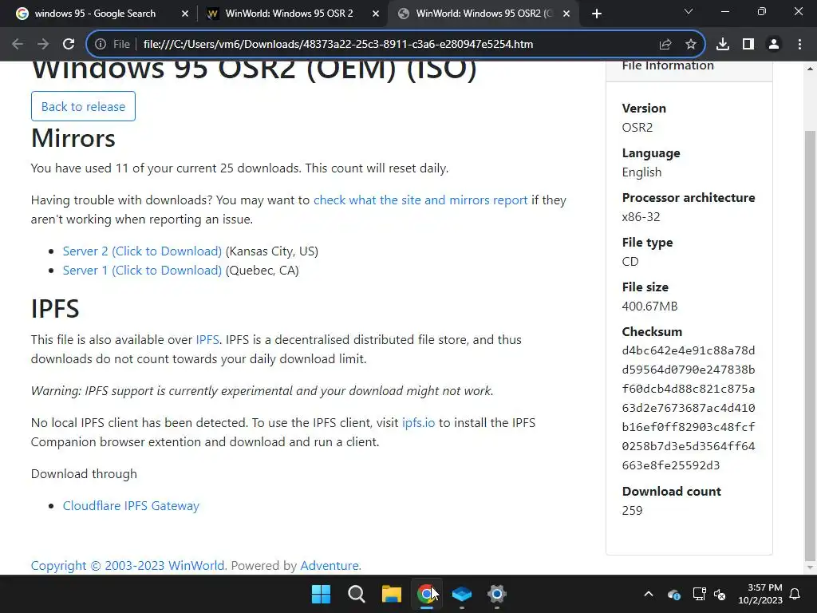Click the 400.67MB file size value
The image size is (817, 613).
[649, 306]
